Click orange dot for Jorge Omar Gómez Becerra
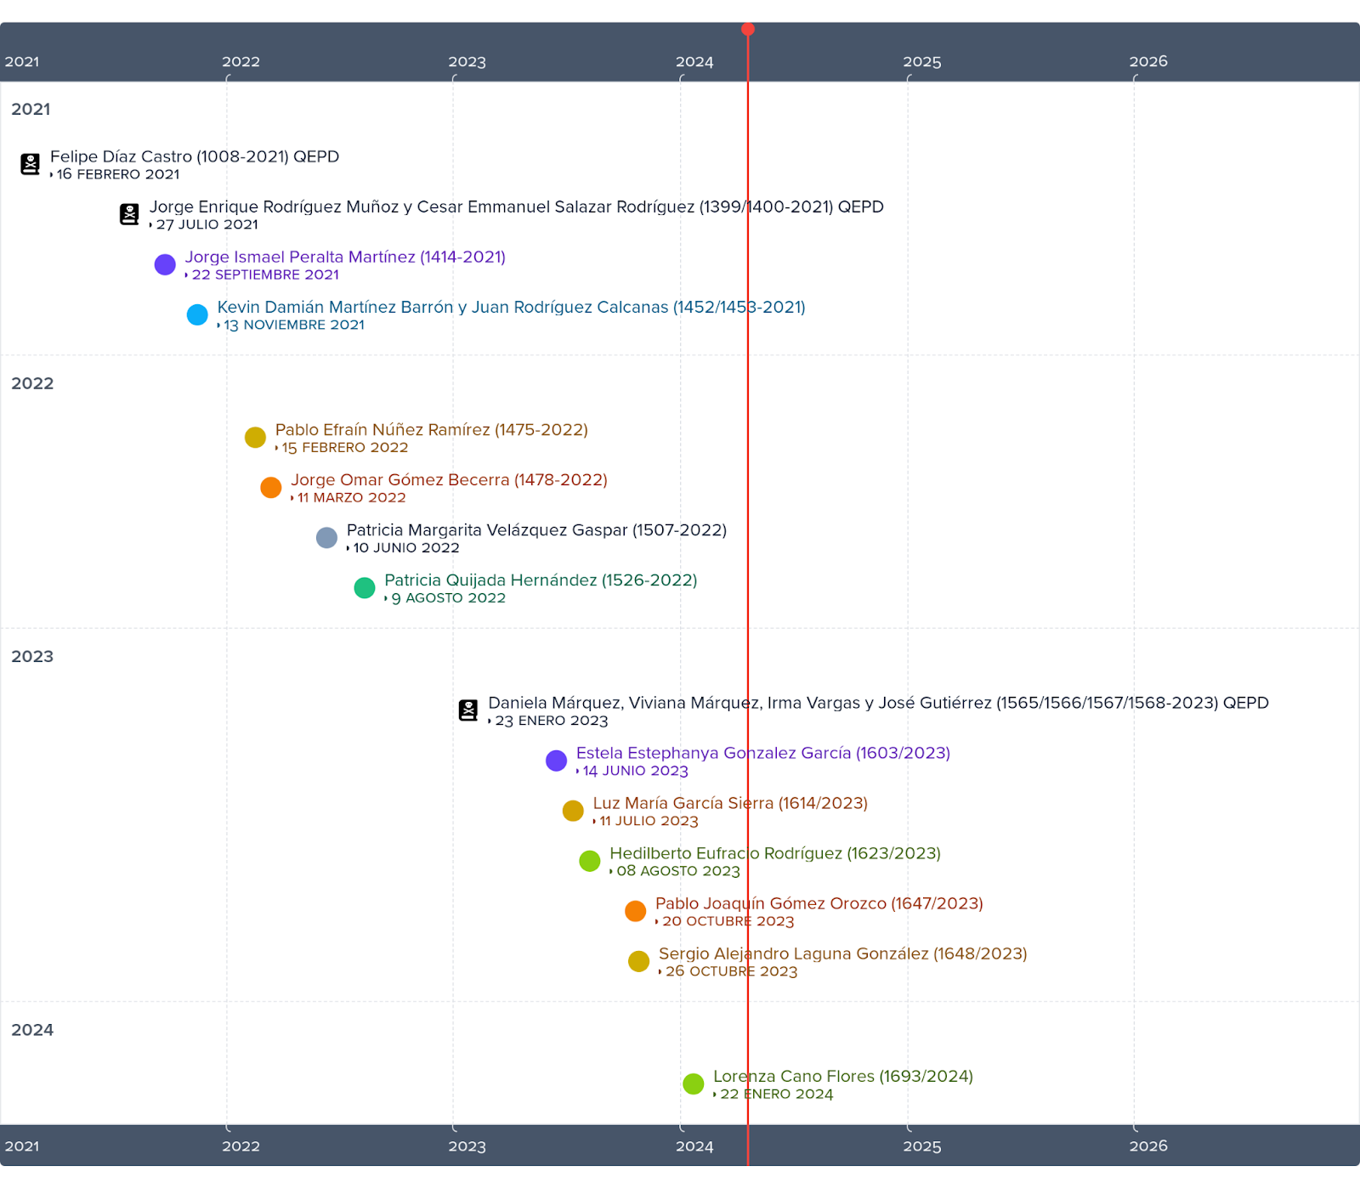 click(x=271, y=487)
